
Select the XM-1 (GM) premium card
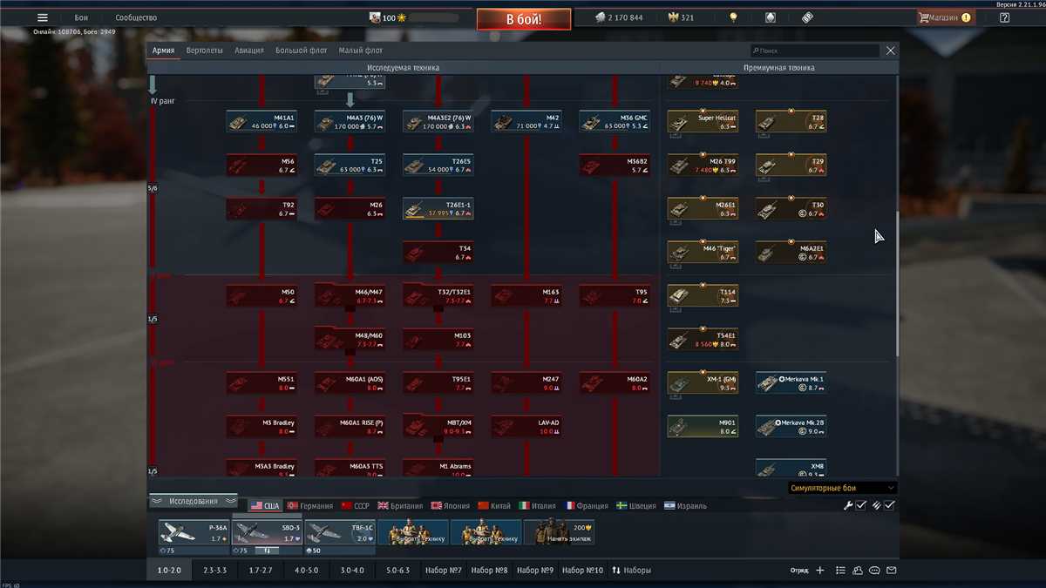[x=703, y=382]
